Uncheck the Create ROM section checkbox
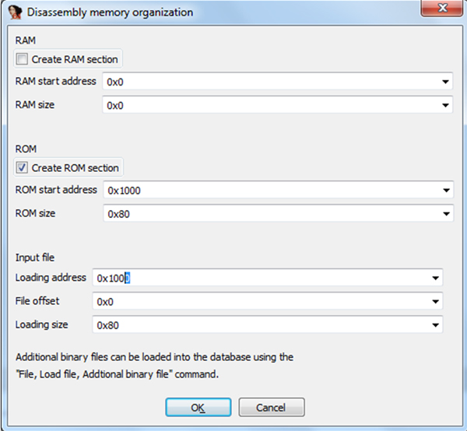Image resolution: width=467 pixels, height=431 pixels. coord(22,168)
